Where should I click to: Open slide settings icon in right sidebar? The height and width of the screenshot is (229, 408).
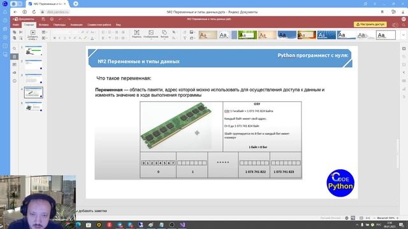[x=404, y=48]
